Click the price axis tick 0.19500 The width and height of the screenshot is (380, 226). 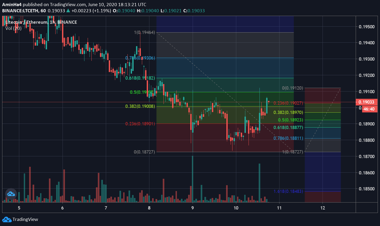click(x=367, y=26)
